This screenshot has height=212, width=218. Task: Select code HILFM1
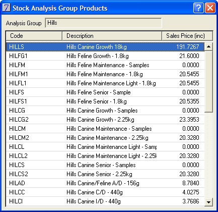coord(19,74)
